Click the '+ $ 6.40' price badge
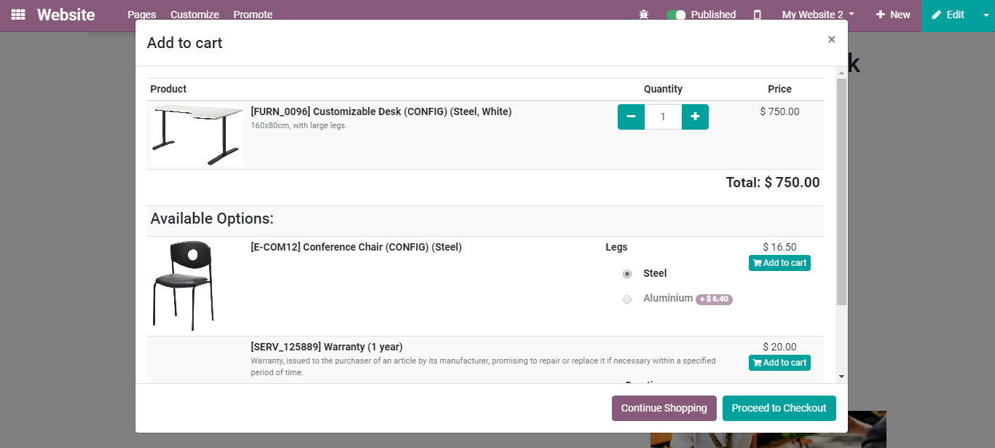995x448 pixels. (714, 299)
